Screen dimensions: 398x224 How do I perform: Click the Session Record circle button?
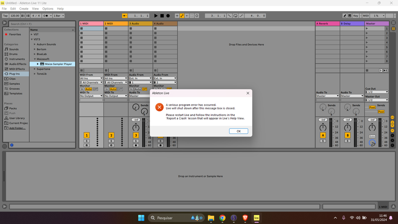197,16
